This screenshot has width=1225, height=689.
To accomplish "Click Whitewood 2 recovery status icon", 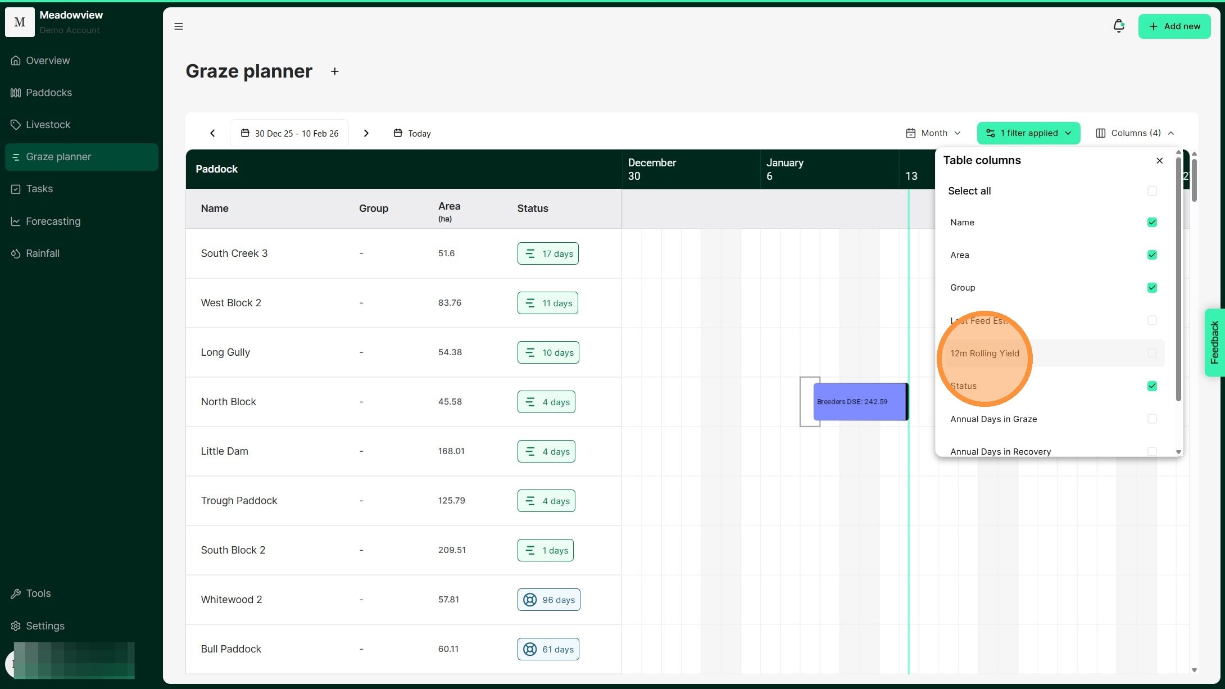I will point(530,600).
